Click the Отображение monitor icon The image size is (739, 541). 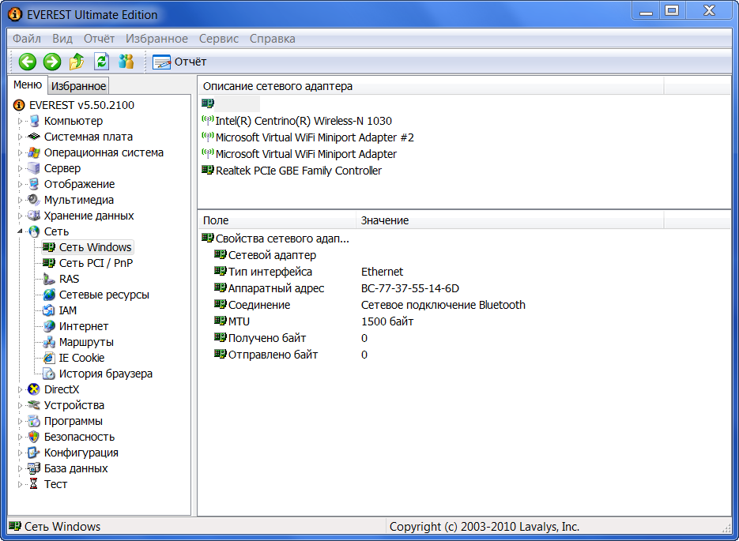(x=34, y=184)
